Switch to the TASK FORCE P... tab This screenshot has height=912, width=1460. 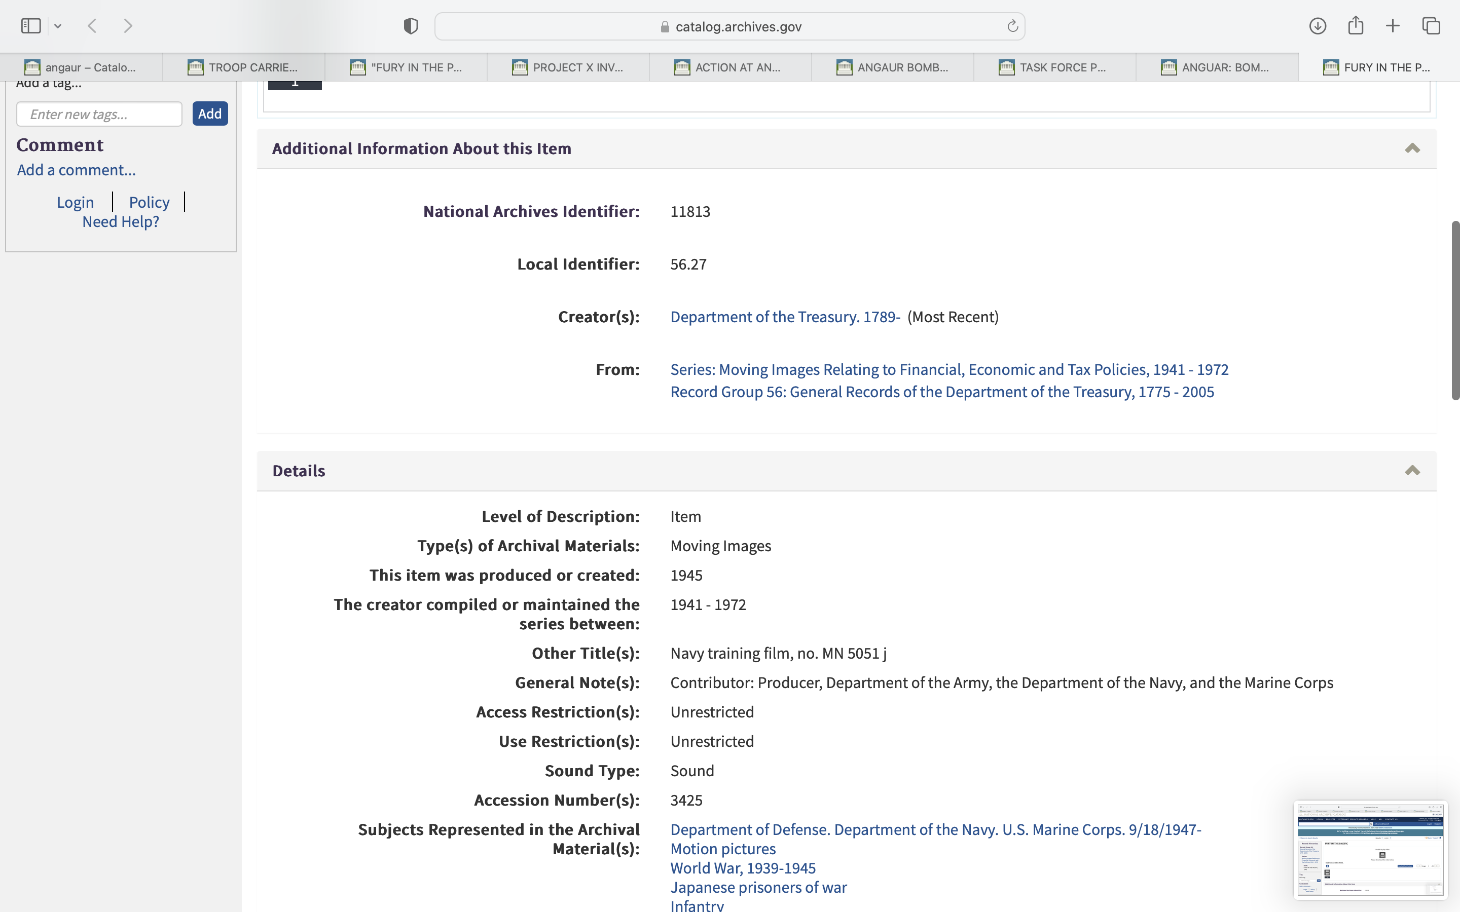1054,67
